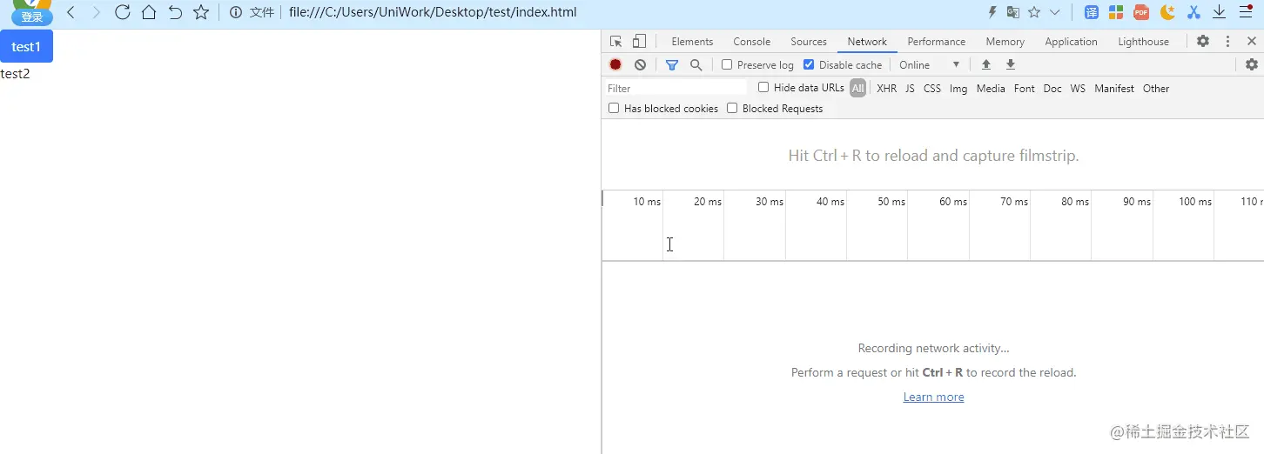Image resolution: width=1264 pixels, height=454 pixels.
Task: Filter requests by WS
Action: pyautogui.click(x=1078, y=88)
